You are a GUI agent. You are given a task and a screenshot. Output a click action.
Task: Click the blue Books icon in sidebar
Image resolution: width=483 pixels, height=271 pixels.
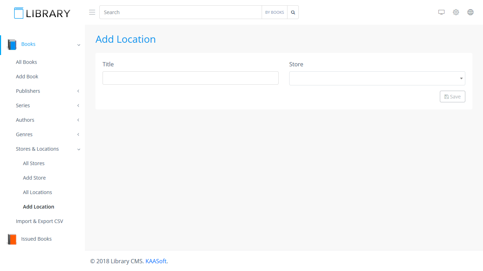point(12,44)
